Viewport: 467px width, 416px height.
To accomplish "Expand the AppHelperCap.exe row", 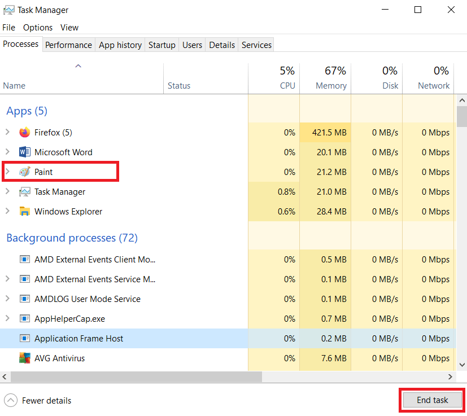I will 7,318.
